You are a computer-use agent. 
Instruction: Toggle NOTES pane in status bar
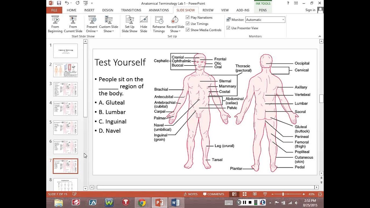[190, 194]
